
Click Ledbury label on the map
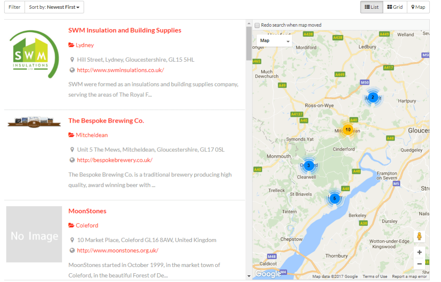click(x=367, y=47)
